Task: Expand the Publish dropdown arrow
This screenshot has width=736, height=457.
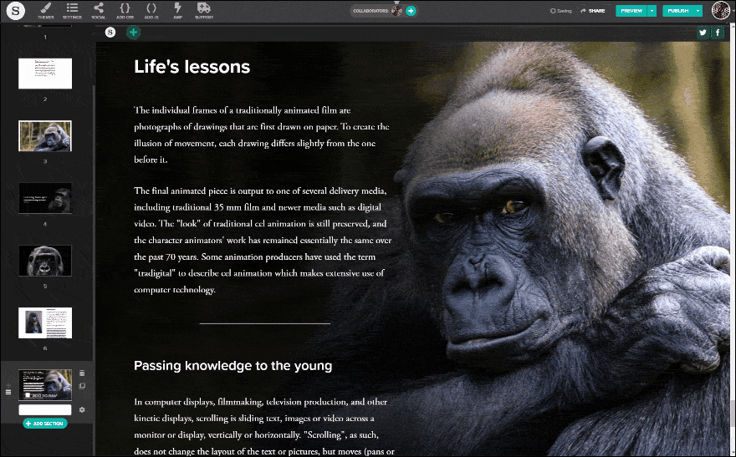Action: point(698,11)
